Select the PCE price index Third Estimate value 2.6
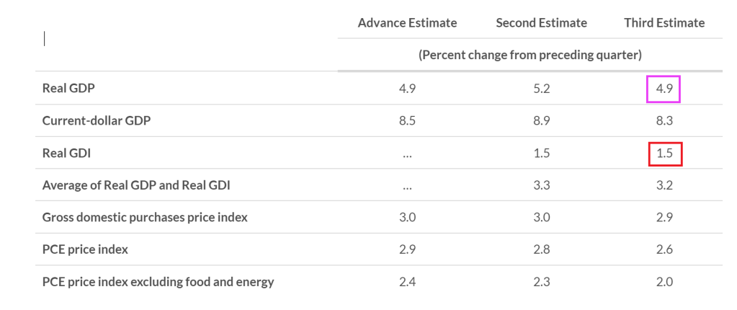The image size is (737, 310). click(x=664, y=249)
